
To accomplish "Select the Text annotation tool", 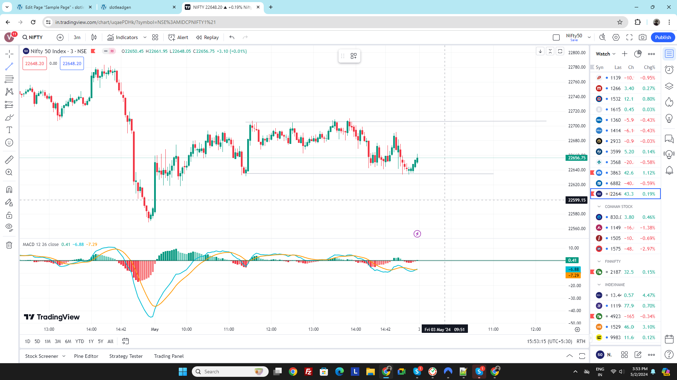I will click(9, 130).
